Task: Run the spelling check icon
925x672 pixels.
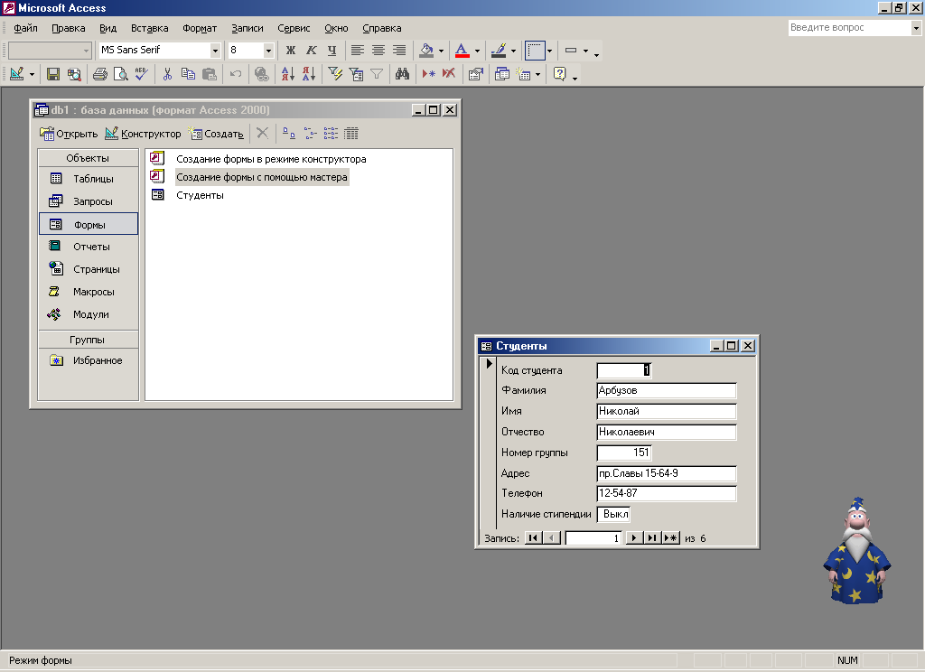Action: pyautogui.click(x=142, y=74)
